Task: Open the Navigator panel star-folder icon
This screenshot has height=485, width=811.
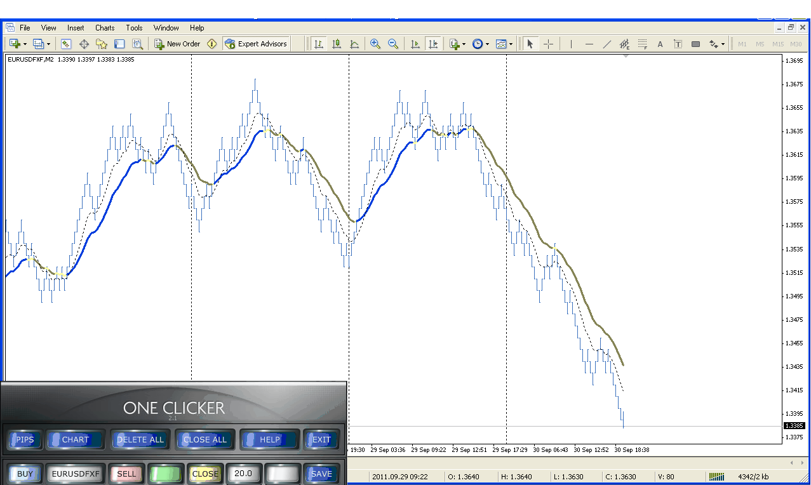Action: click(x=102, y=44)
